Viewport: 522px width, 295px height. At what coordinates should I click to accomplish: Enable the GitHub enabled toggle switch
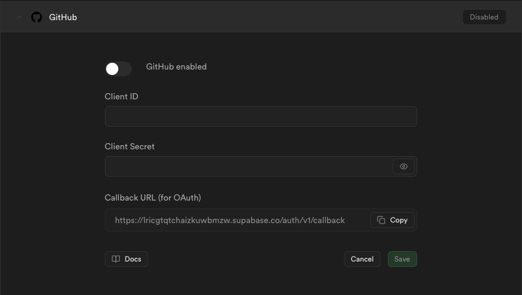pyautogui.click(x=118, y=69)
